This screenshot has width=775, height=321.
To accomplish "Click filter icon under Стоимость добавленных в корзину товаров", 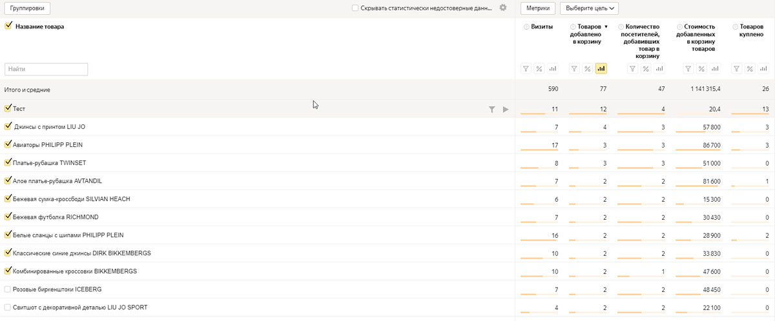I will tap(688, 69).
